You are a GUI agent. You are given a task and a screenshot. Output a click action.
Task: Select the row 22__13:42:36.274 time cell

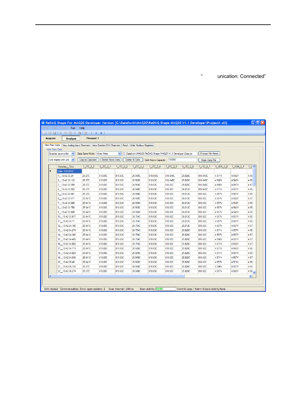click(69, 271)
